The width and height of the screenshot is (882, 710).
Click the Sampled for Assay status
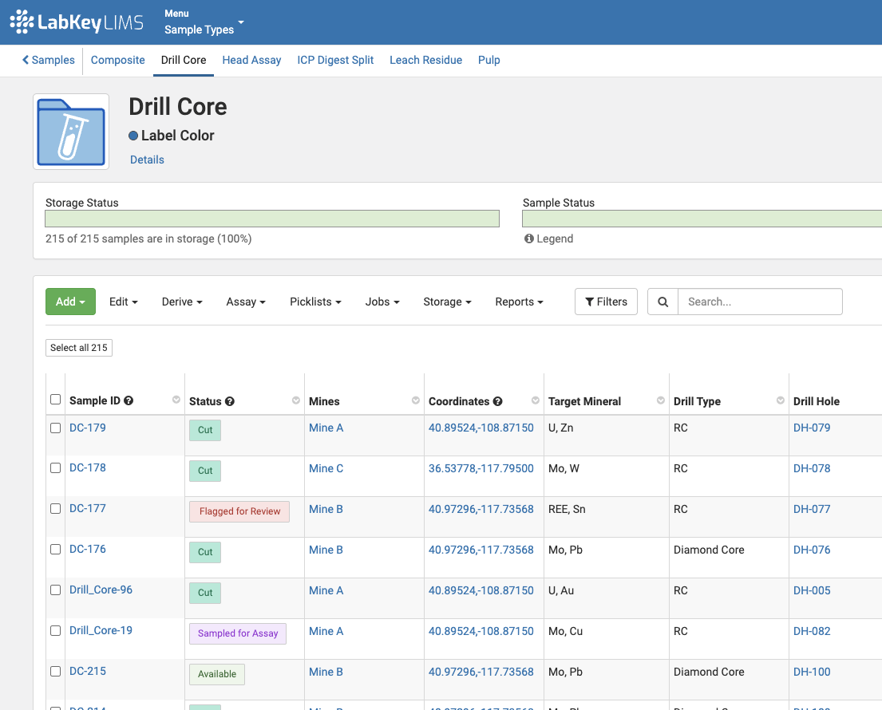(x=238, y=633)
